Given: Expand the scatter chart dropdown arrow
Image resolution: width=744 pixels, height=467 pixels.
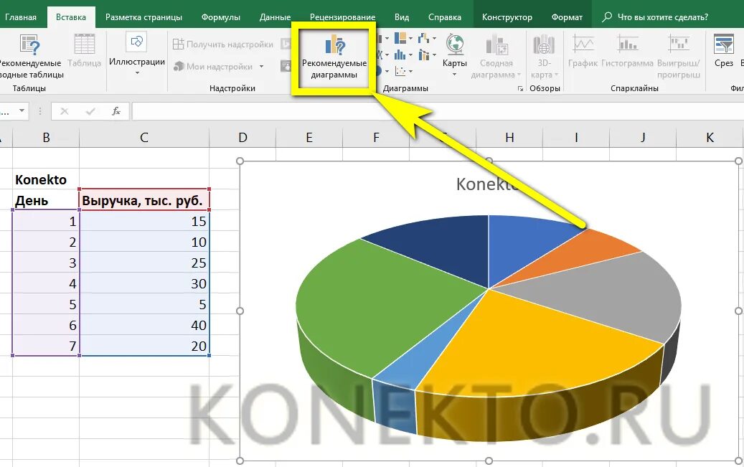Looking at the screenshot, I should point(410,72).
